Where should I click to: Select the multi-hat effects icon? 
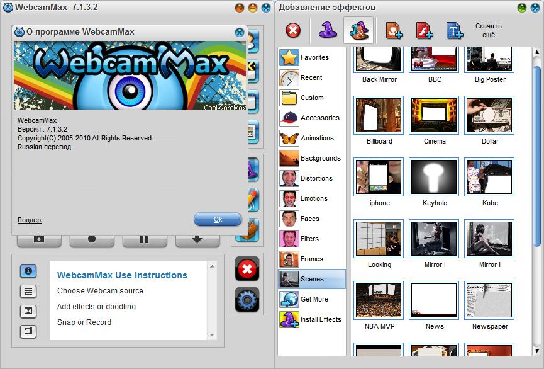coord(358,30)
